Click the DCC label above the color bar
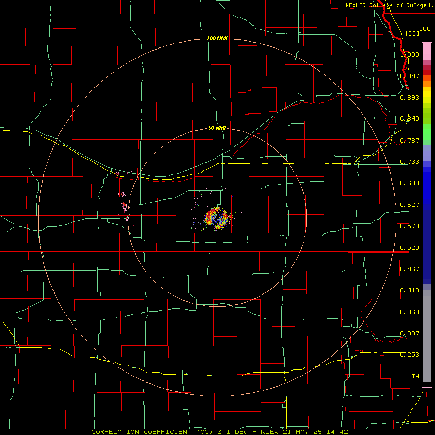The width and height of the screenshot is (435, 435). coord(424,29)
